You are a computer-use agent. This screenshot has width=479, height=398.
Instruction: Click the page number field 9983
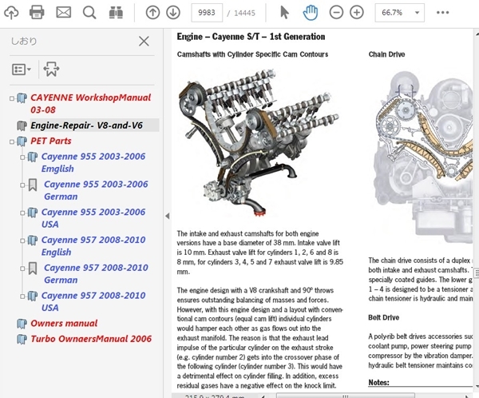[207, 13]
